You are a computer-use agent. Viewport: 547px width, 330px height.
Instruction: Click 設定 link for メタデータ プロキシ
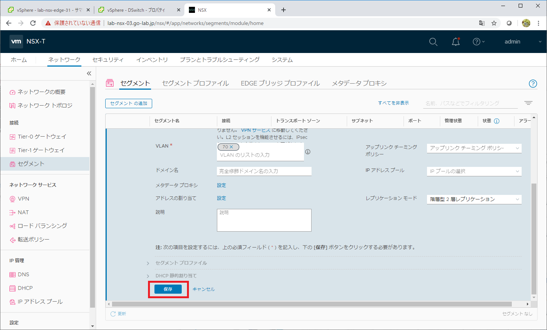point(221,185)
